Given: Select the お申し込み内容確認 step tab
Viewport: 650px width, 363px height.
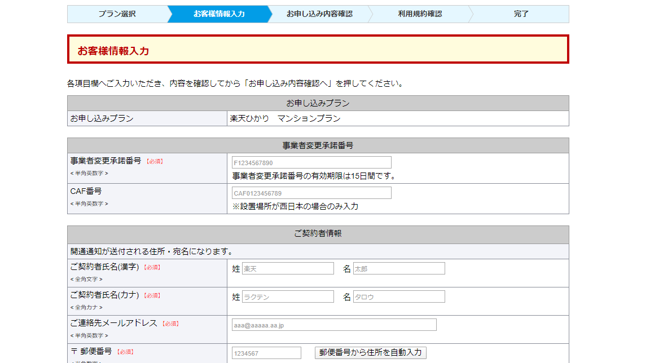Looking at the screenshot, I should 319,14.
